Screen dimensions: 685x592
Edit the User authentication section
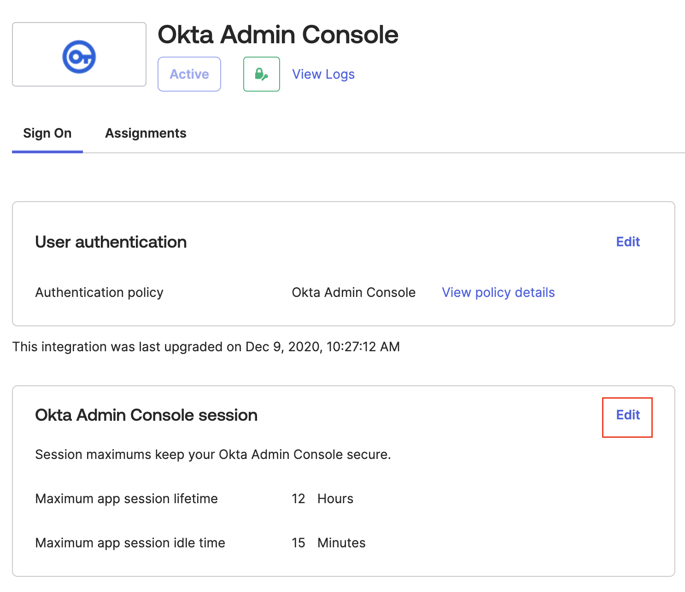628,242
